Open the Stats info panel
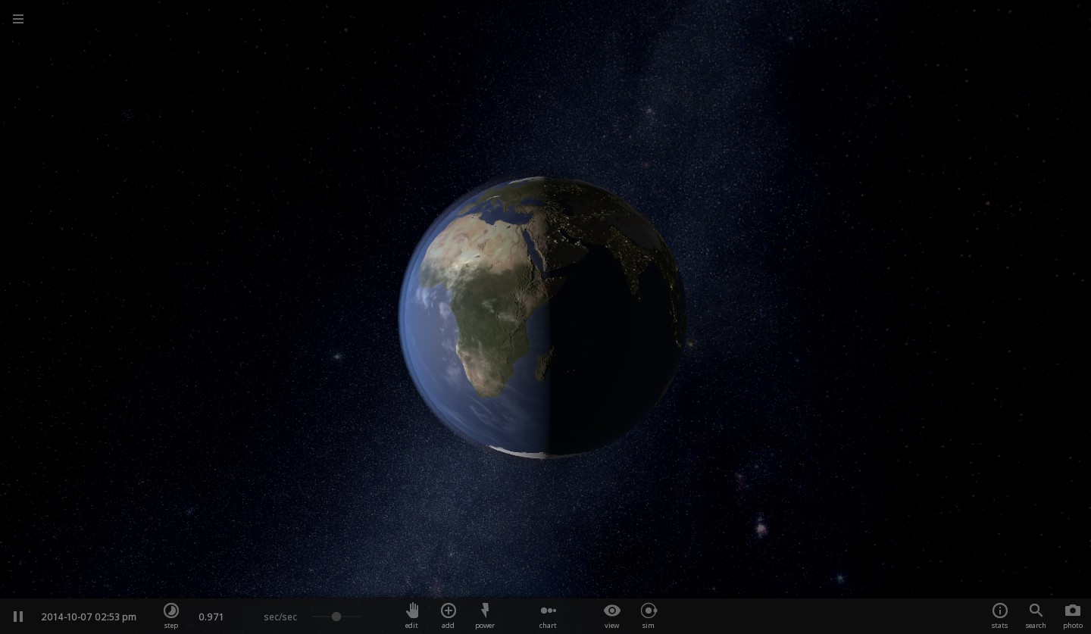 tap(999, 615)
